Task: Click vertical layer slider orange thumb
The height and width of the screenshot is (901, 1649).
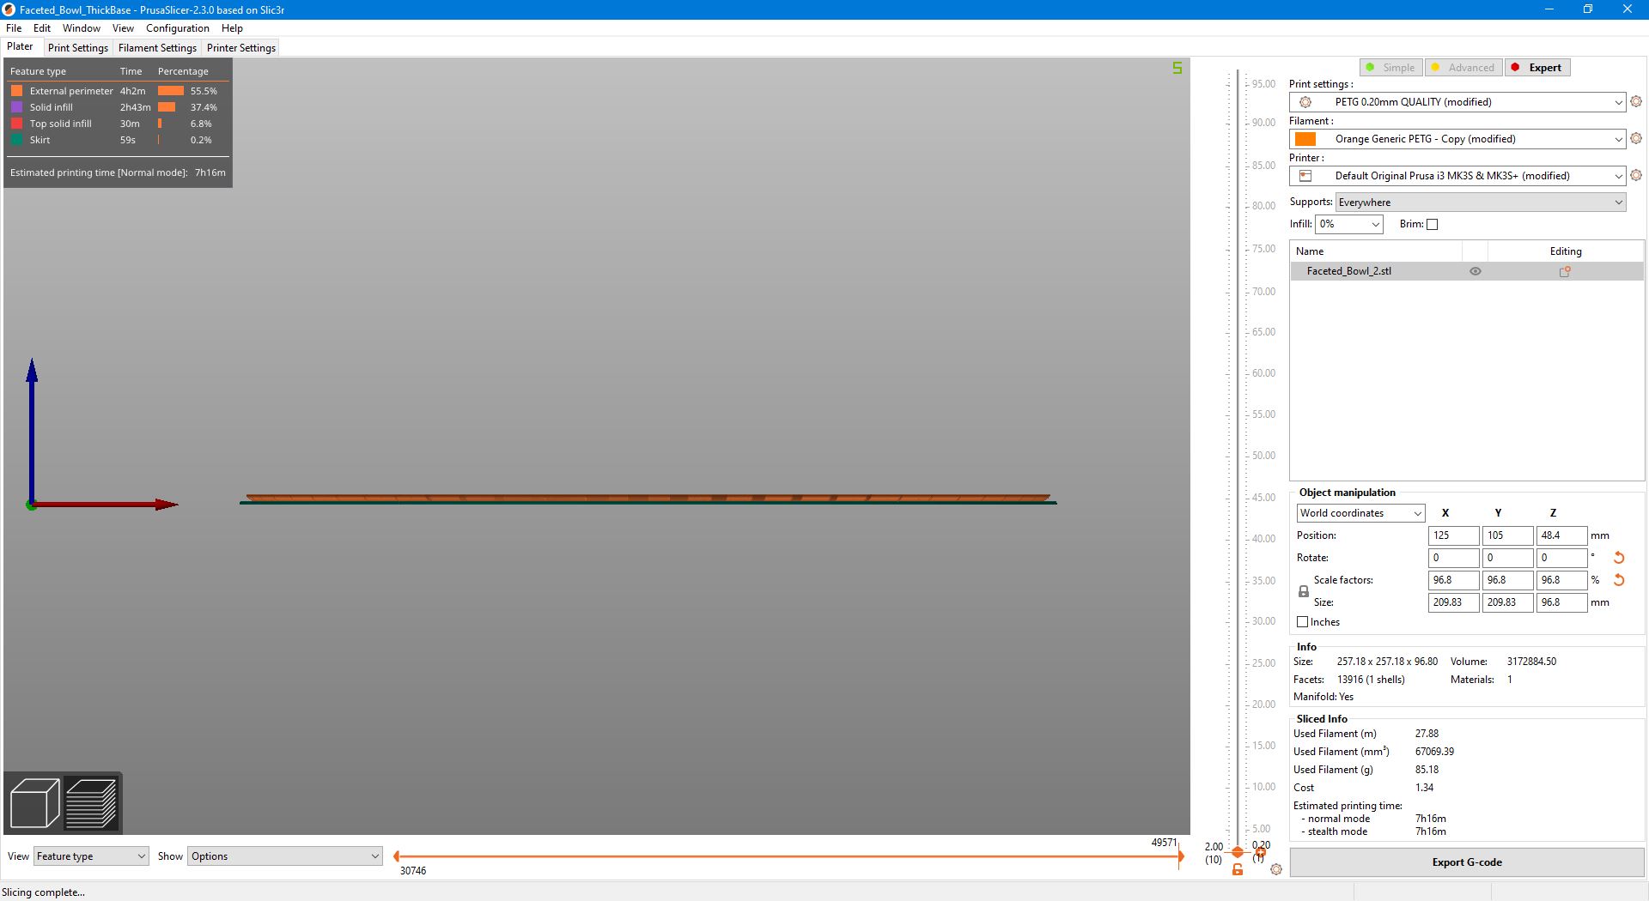Action: click(x=1238, y=852)
